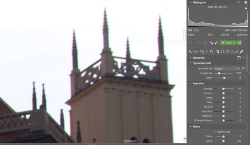Click the Teplota bílé value 5231
Screen dimensions: 250x145
(x=238, y=73)
